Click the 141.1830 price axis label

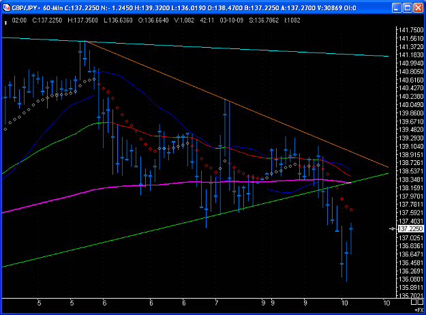point(411,55)
